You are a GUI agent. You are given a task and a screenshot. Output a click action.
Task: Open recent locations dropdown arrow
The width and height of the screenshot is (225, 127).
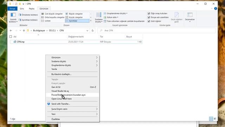20,31
